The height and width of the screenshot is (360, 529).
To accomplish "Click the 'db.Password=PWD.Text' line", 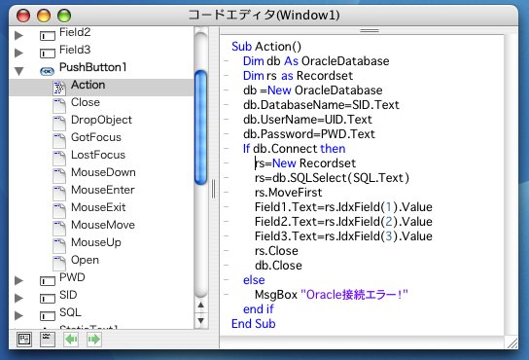I will (x=308, y=134).
